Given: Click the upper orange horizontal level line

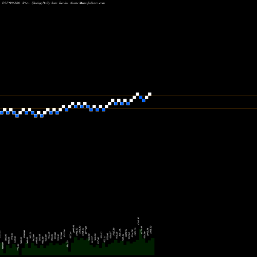Looking at the screenshot, I should coord(128,96).
